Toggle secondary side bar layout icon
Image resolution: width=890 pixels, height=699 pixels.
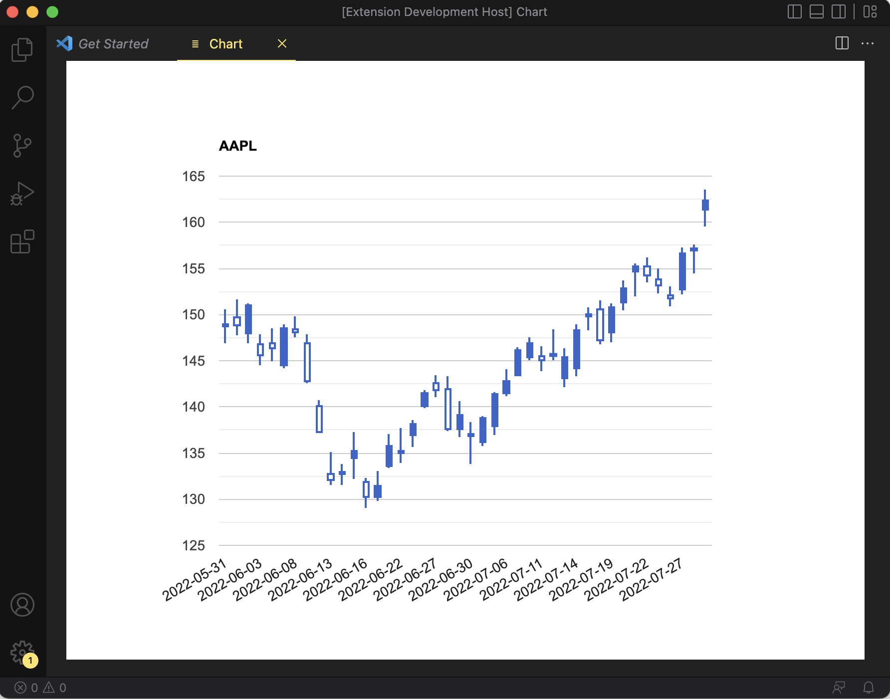point(839,12)
